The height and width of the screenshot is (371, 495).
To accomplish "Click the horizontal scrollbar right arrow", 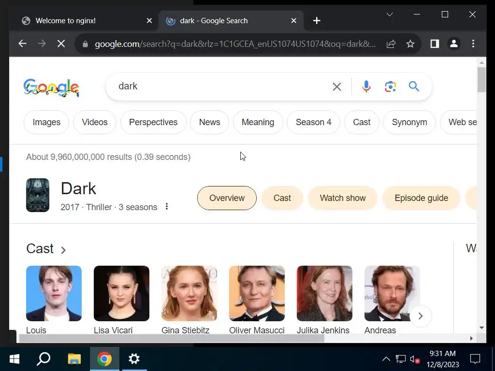I will pos(471,338).
